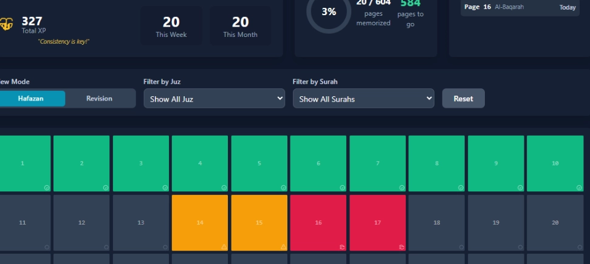590x264 pixels.
Task: Click the "pages memorized" label
Action: point(373,18)
